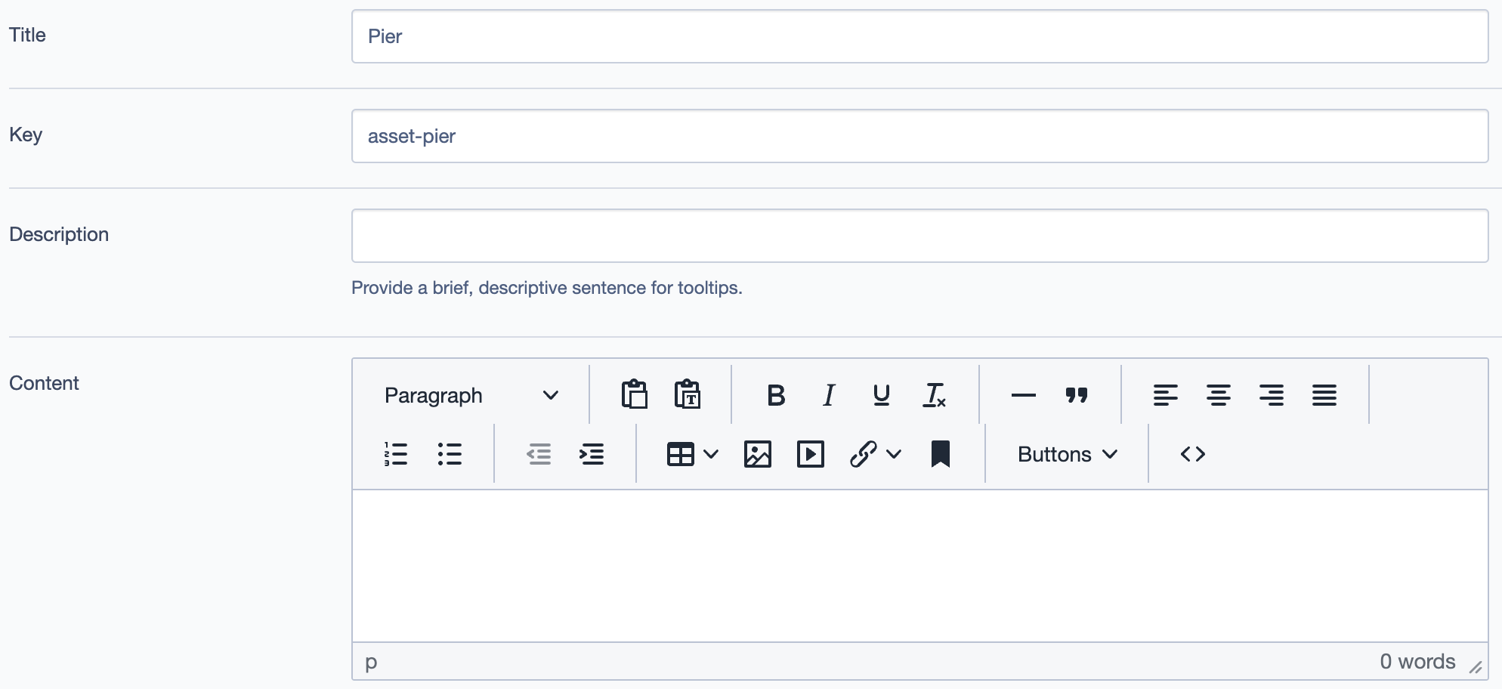Viewport: 1502px width, 689px height.
Task: Insert a horizontal rule
Action: [1023, 394]
